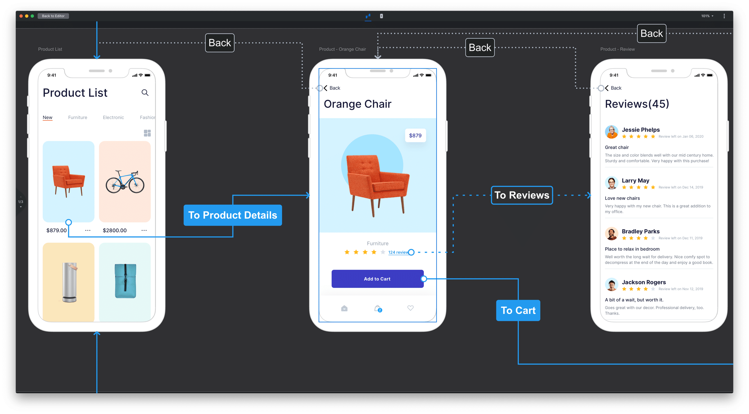Click the Add to Cart button
This screenshot has width=749, height=414.
(377, 279)
